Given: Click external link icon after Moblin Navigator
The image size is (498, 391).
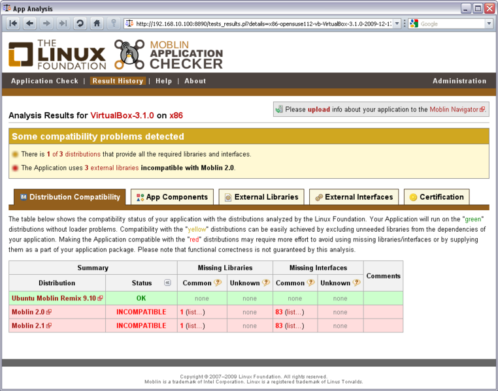Looking at the screenshot, I should point(482,110).
